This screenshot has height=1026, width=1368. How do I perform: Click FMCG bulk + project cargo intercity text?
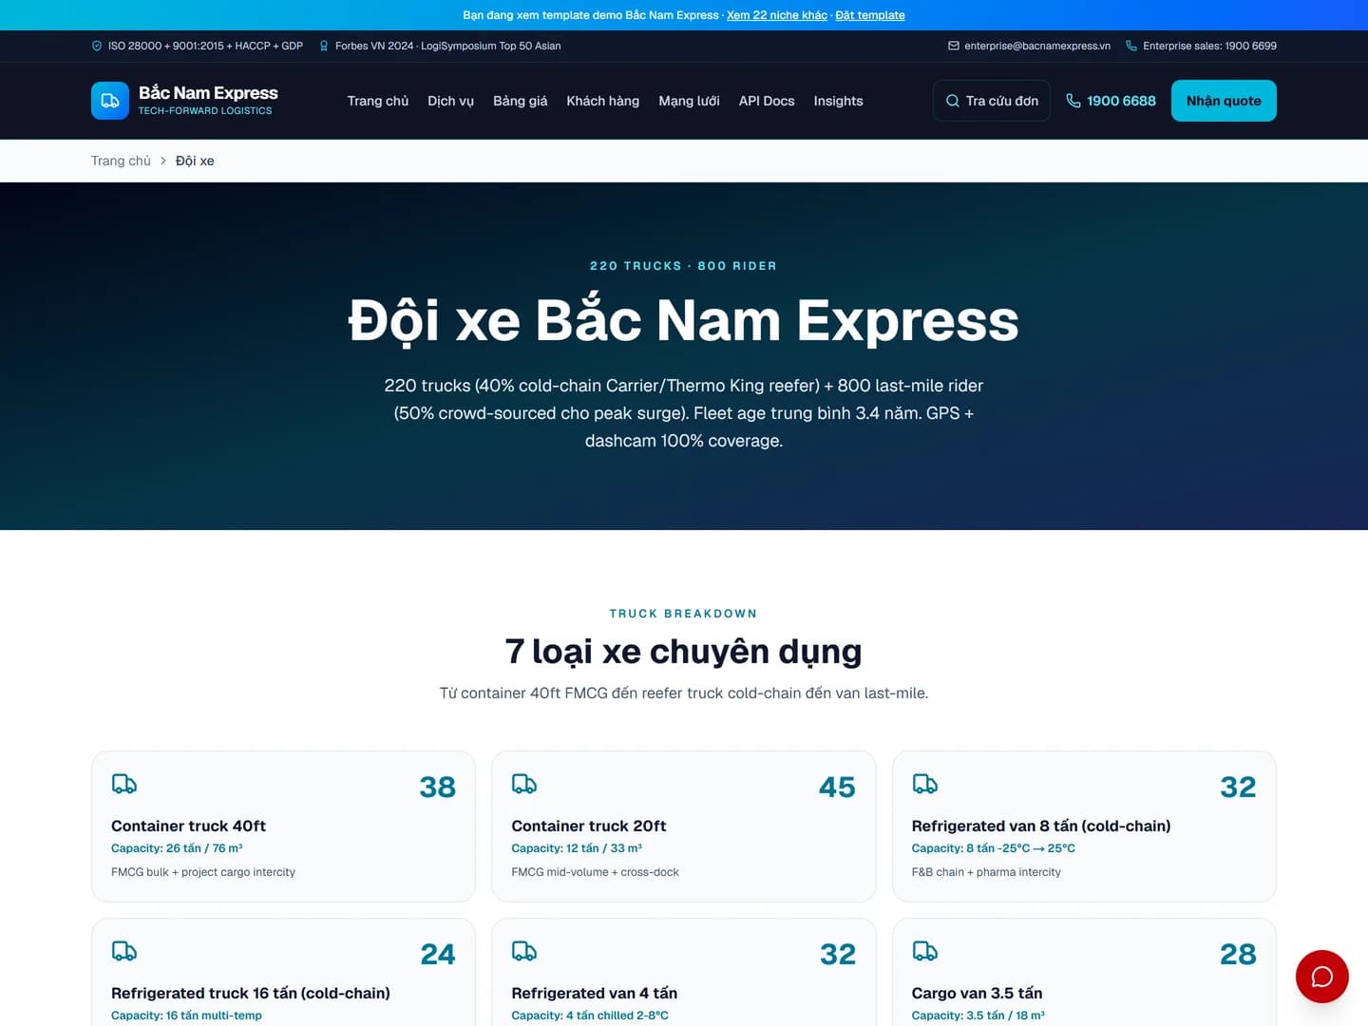pyautogui.click(x=203, y=872)
